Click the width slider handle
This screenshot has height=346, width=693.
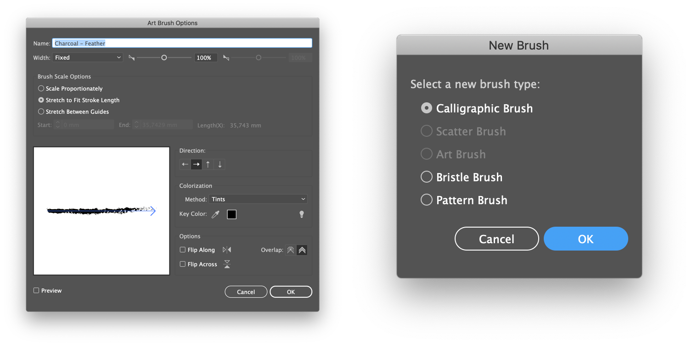tap(164, 58)
